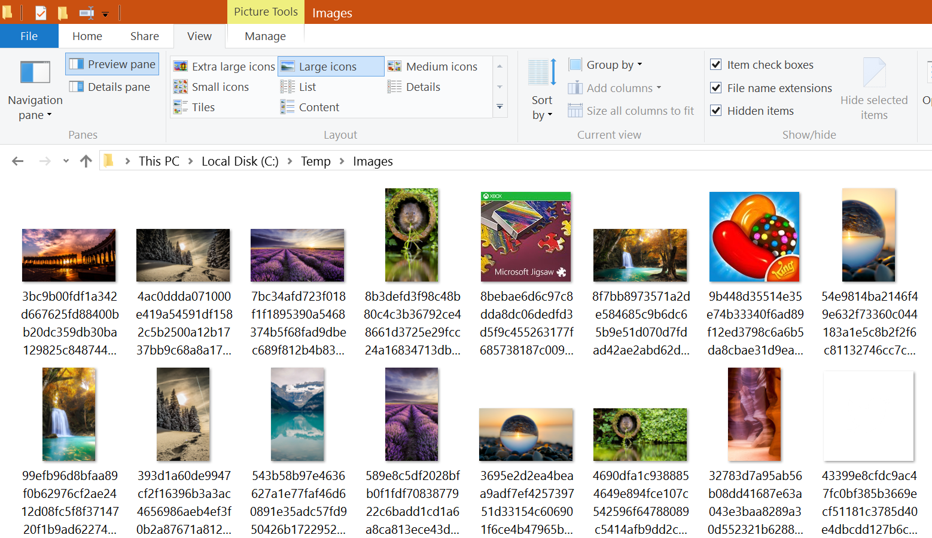This screenshot has height=538, width=932.
Task: Open the Sort by menu
Action: (x=542, y=90)
